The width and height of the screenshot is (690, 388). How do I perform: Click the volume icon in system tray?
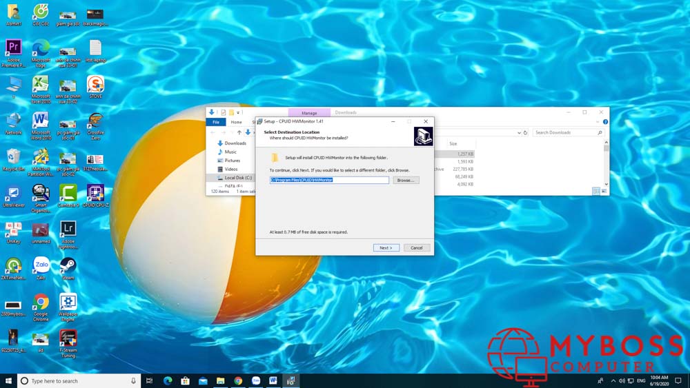pos(622,381)
